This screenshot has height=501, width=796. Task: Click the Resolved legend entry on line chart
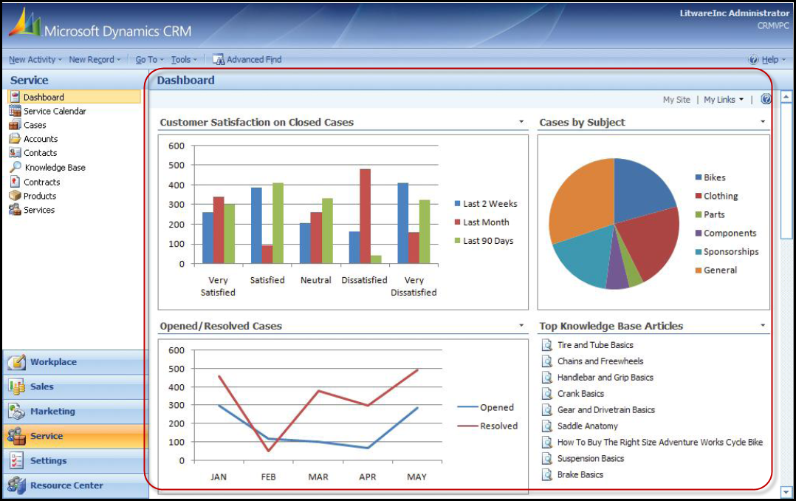point(487,426)
